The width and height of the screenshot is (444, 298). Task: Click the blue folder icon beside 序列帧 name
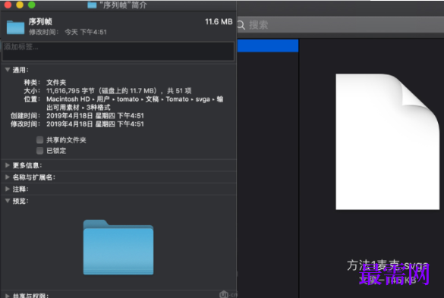[x=15, y=27]
